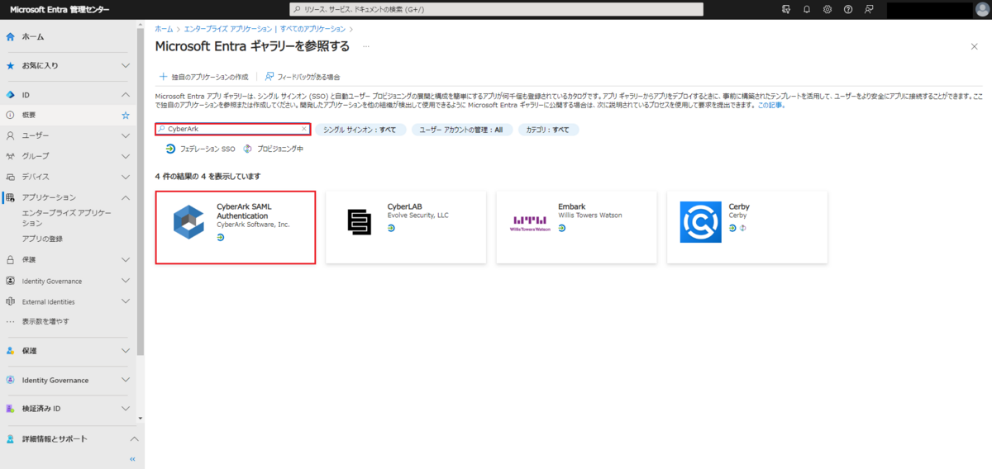The image size is (992, 469).
Task: Expand the デバイス chevron
Action: [126, 177]
